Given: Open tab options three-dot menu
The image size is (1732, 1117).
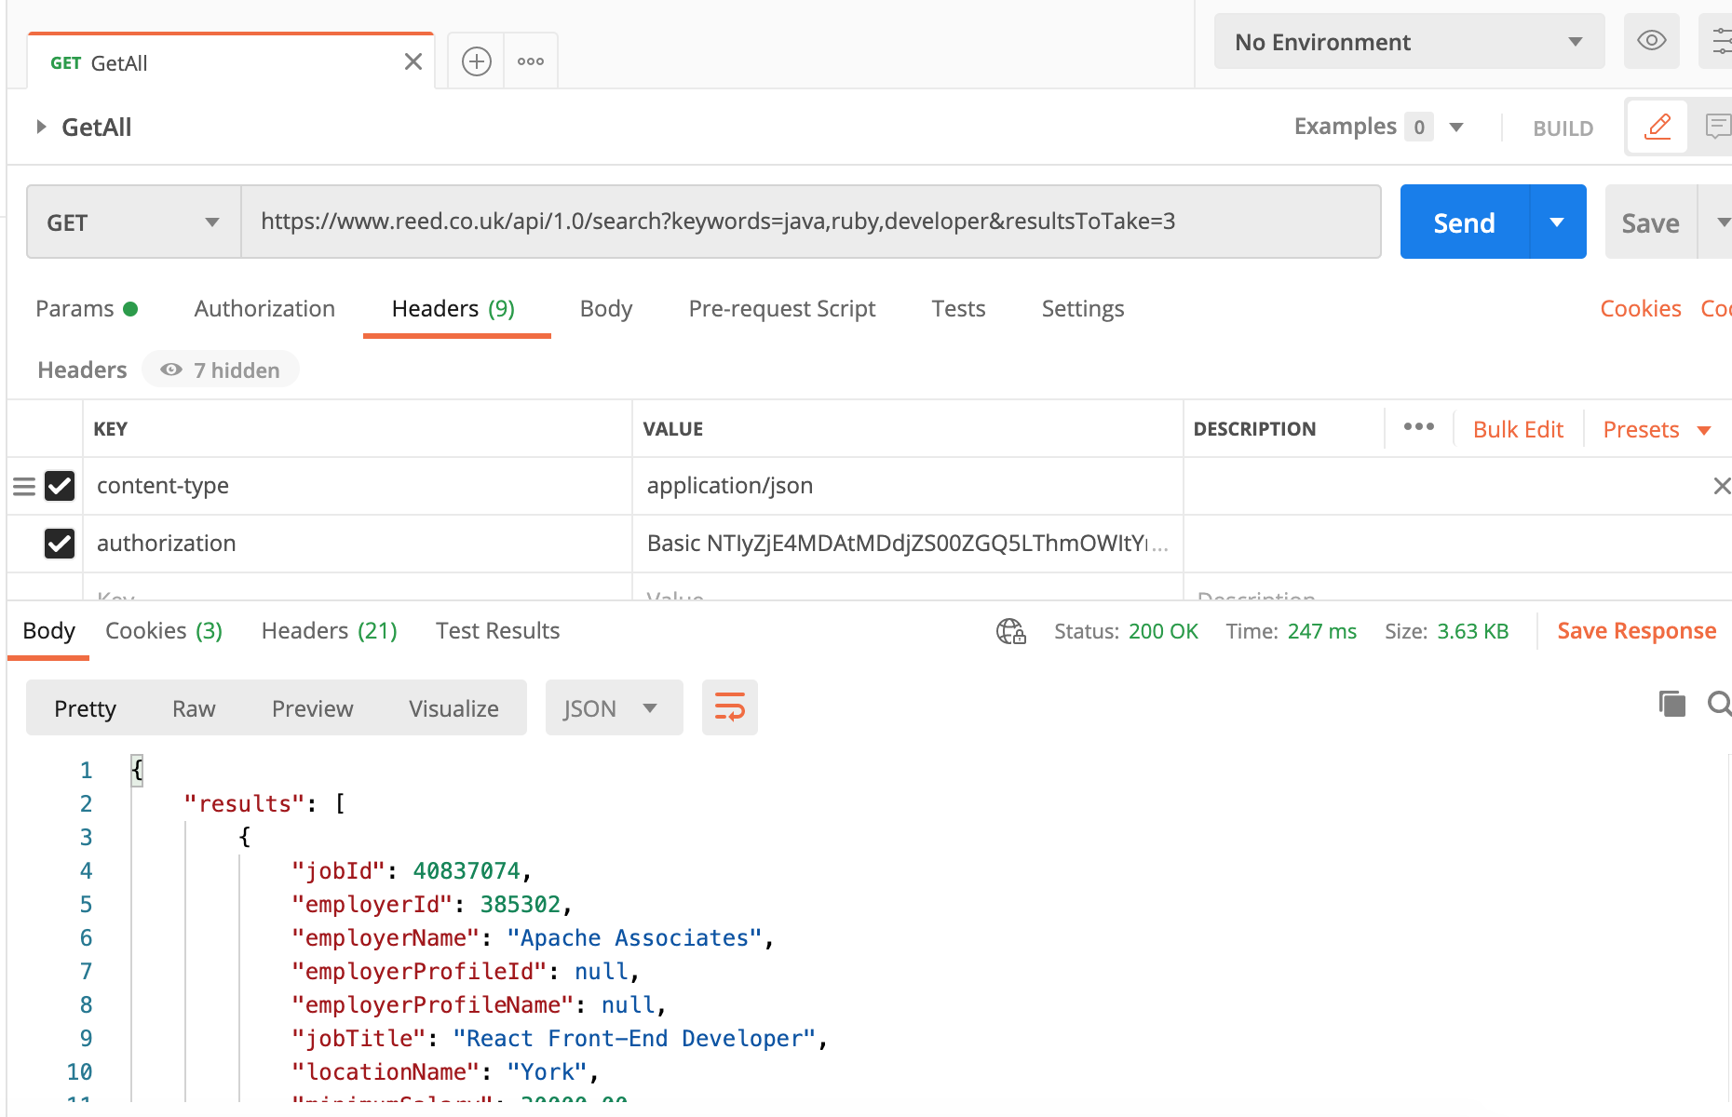Looking at the screenshot, I should click(531, 61).
